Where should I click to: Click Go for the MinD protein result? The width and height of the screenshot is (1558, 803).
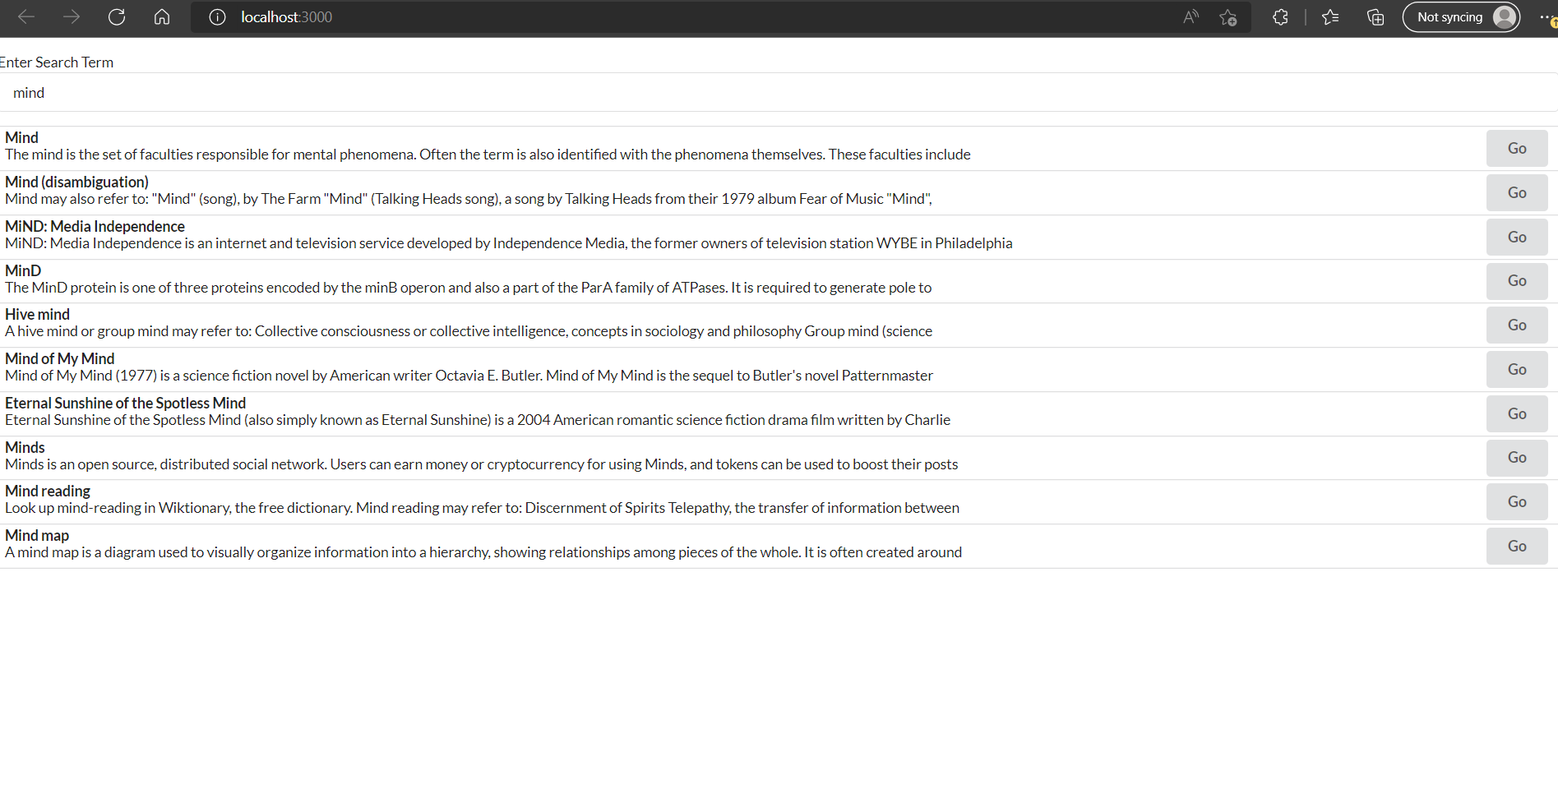point(1517,281)
